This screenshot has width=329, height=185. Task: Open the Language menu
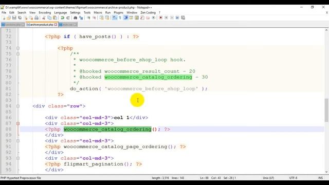click(x=61, y=12)
